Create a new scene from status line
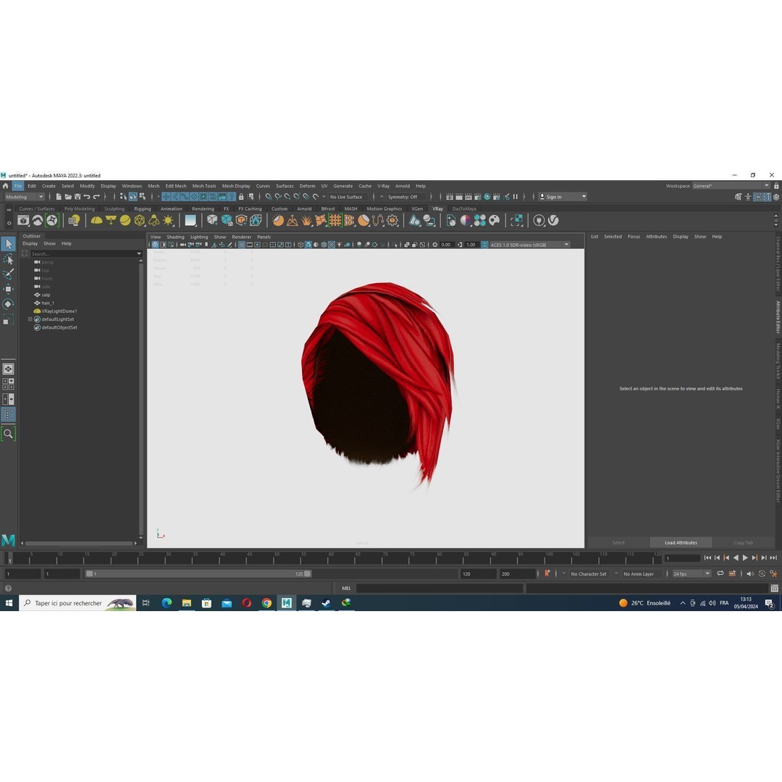The height and width of the screenshot is (782, 782). (59, 197)
